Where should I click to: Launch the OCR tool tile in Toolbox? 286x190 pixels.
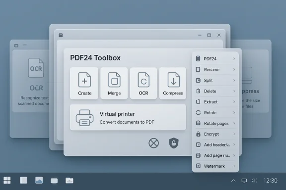(x=143, y=84)
